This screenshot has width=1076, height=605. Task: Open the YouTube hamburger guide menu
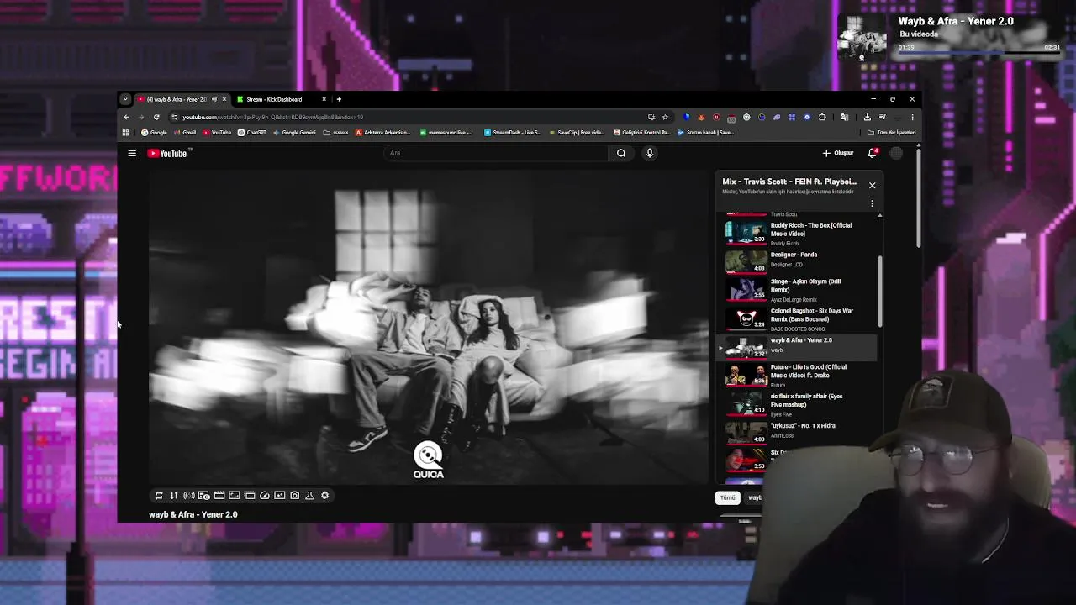(x=132, y=153)
